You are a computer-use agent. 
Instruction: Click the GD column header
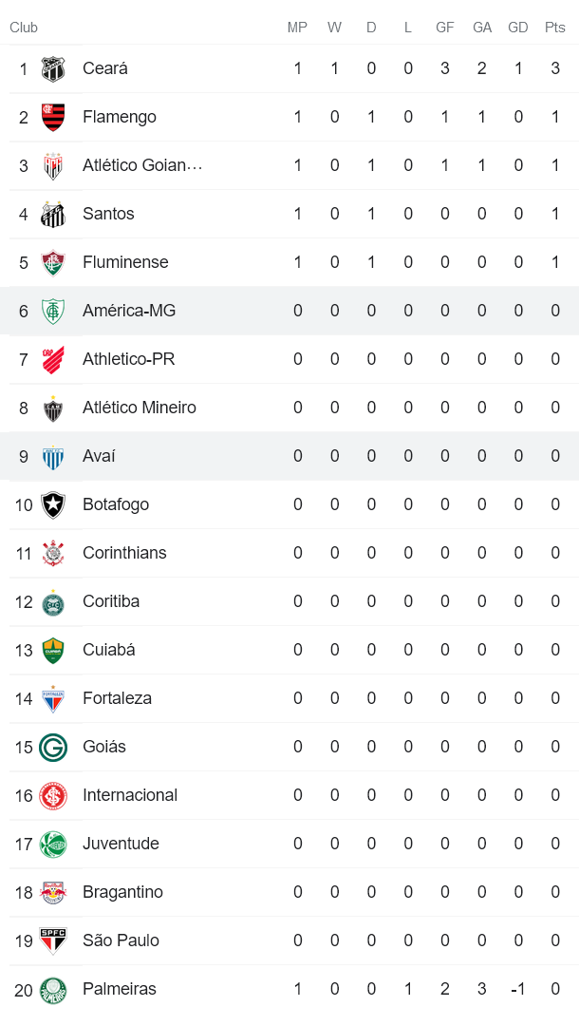(518, 28)
